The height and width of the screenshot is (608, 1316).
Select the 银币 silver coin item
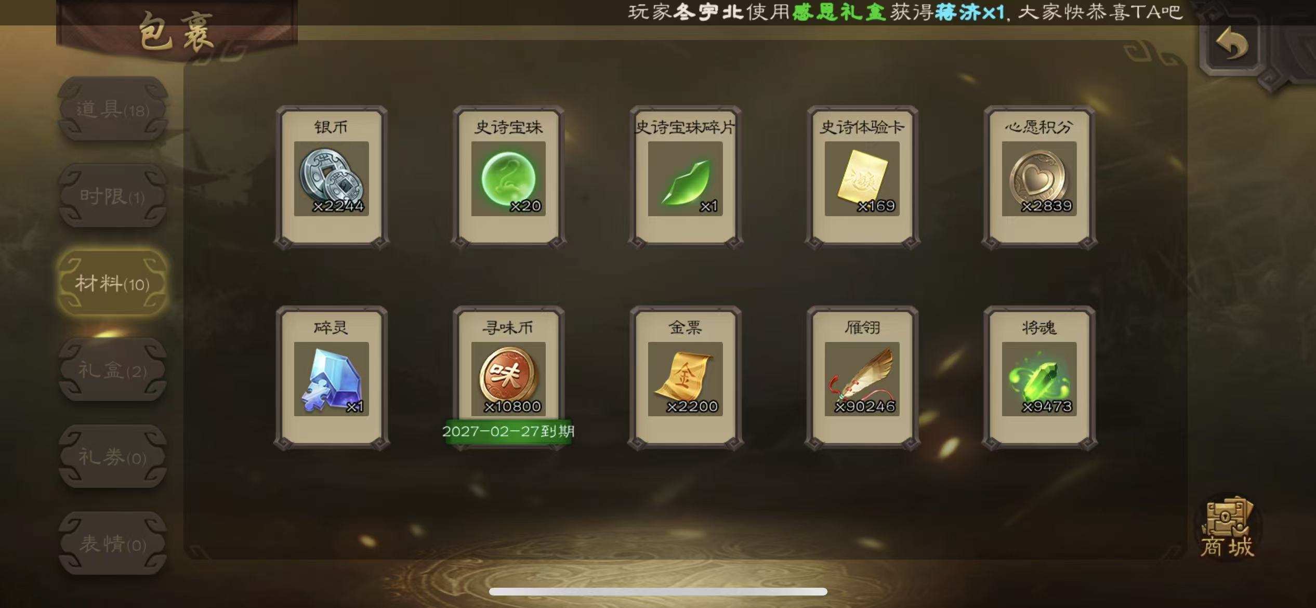(332, 177)
